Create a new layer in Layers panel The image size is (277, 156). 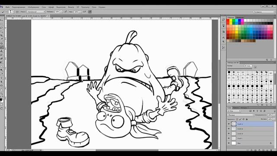267,150
